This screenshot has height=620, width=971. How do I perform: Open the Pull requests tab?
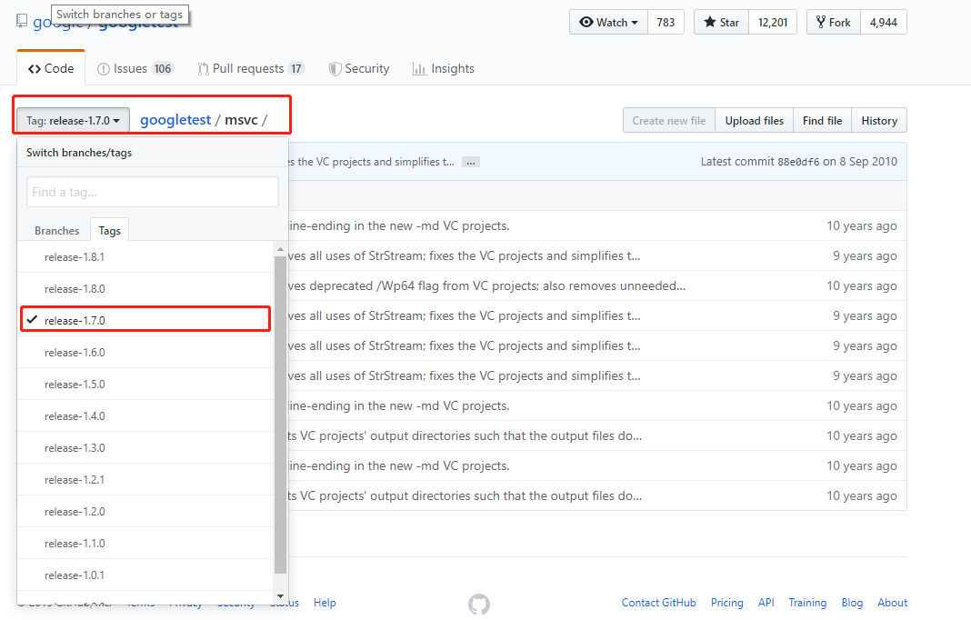coord(251,68)
